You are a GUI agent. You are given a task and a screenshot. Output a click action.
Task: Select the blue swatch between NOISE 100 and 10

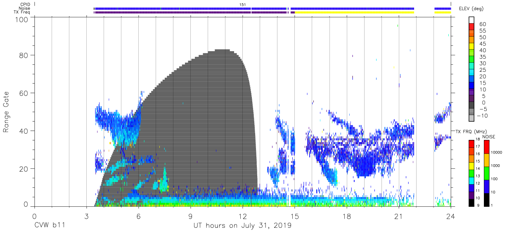pos(486,187)
